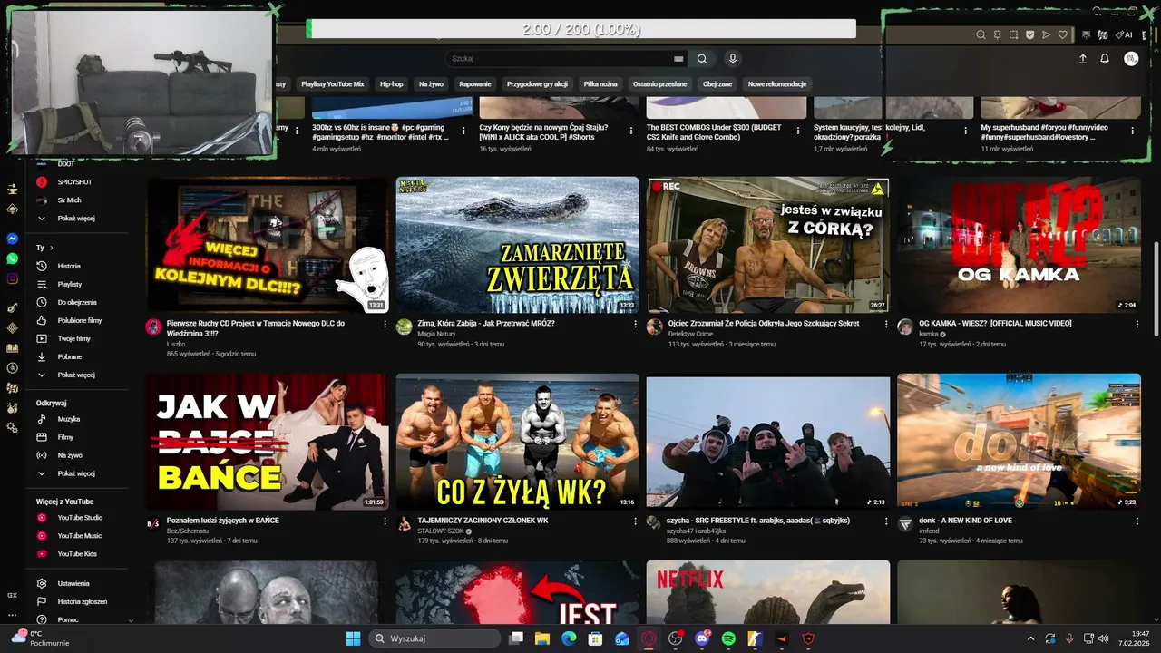Open the YouTube account avatar menu

1131,59
